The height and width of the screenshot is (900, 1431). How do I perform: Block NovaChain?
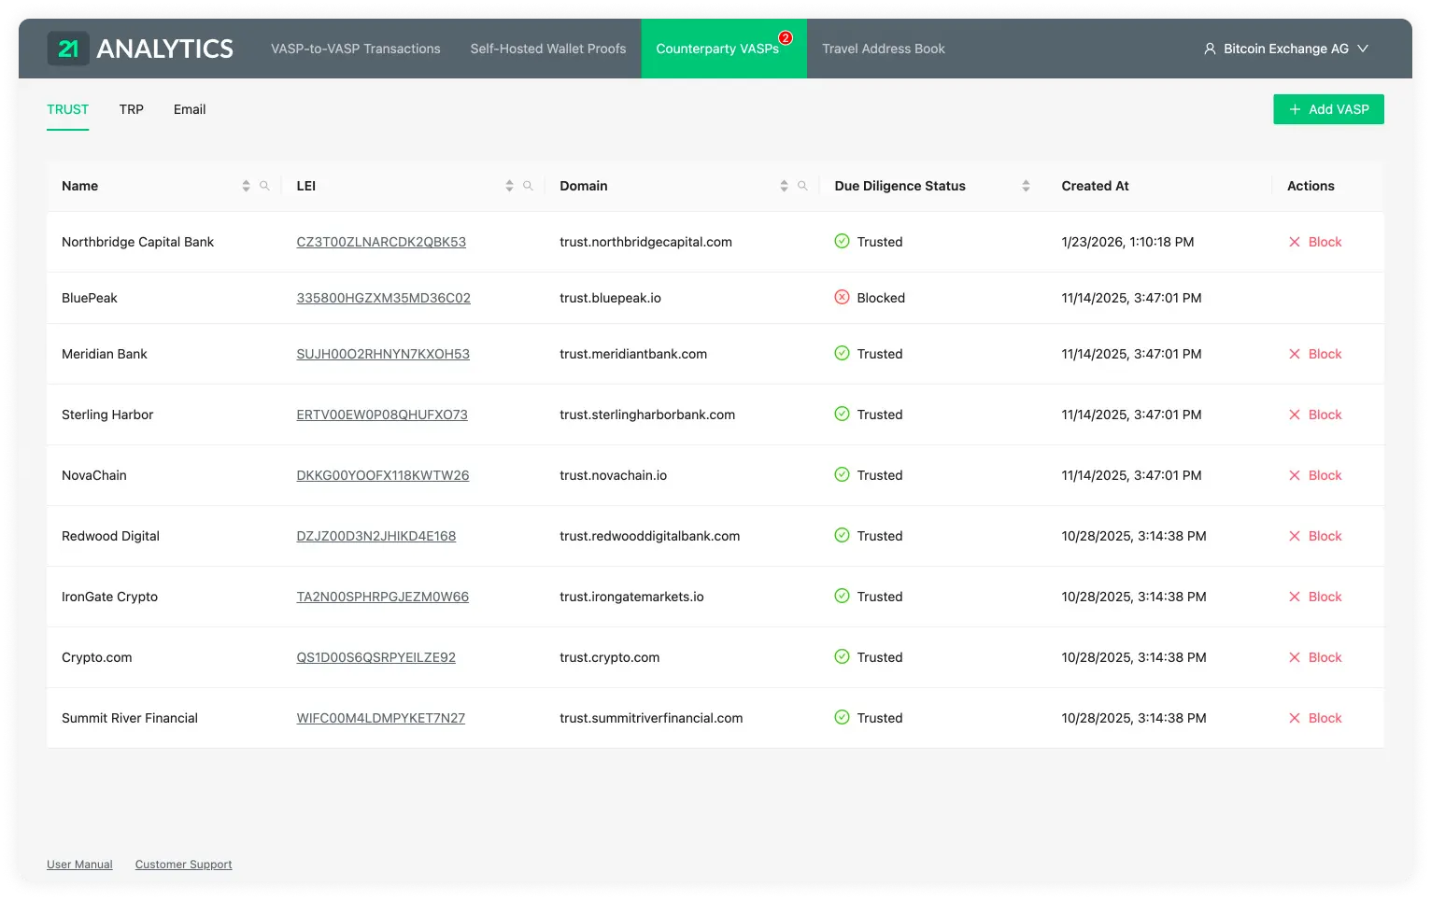pos(1315,475)
